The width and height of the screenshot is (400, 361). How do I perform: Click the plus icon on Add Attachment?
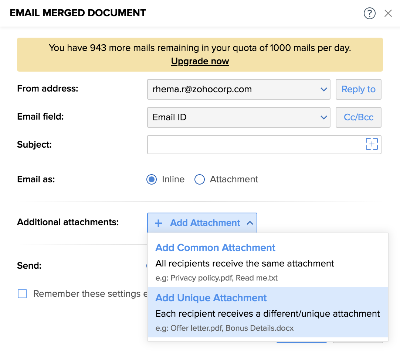(x=158, y=223)
